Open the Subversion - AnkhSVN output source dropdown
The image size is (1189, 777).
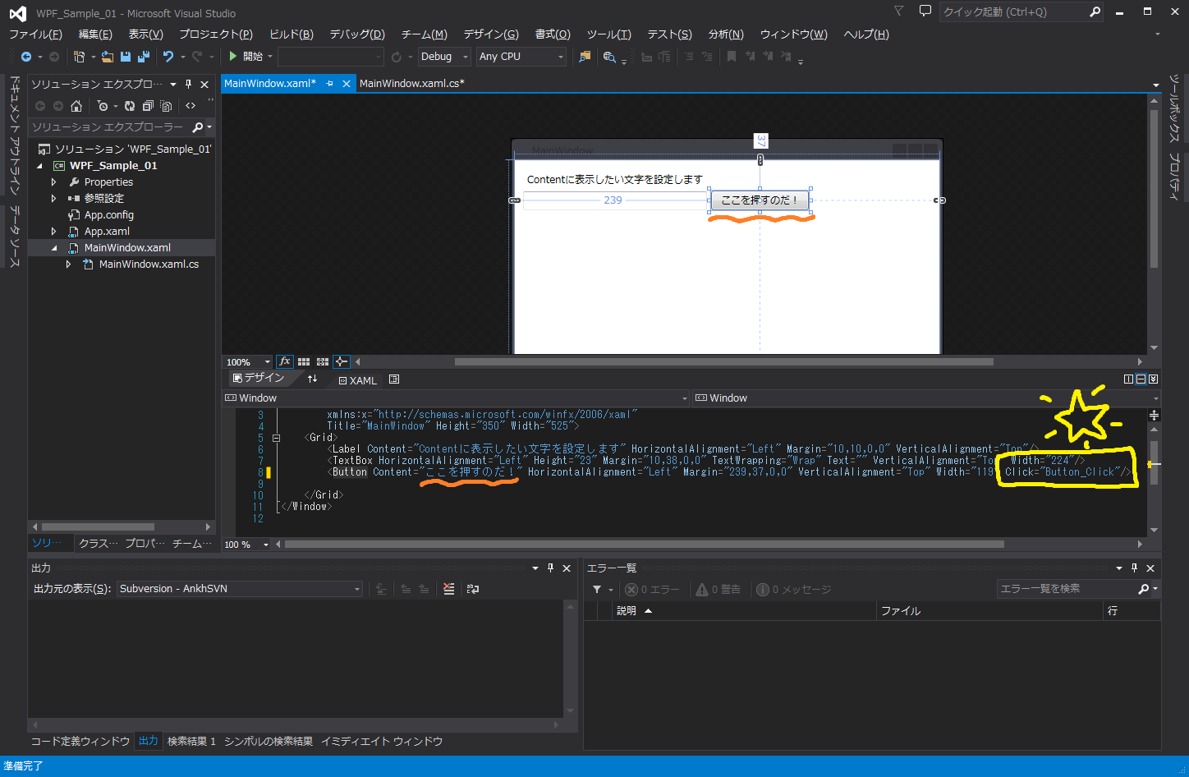pos(240,589)
